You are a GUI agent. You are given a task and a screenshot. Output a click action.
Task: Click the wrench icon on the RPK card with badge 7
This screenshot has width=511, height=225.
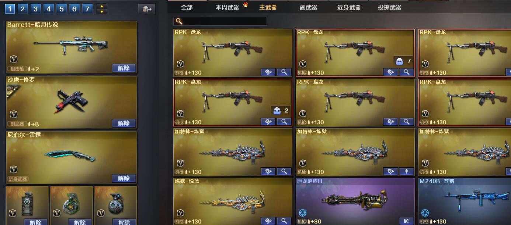point(390,72)
